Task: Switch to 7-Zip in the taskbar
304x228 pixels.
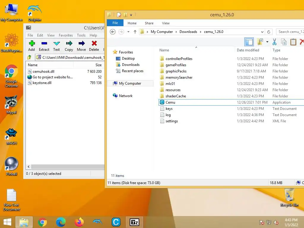Action: pyautogui.click(x=134, y=222)
